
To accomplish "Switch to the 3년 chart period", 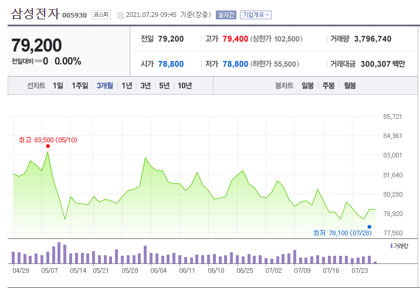I will coord(145,85).
